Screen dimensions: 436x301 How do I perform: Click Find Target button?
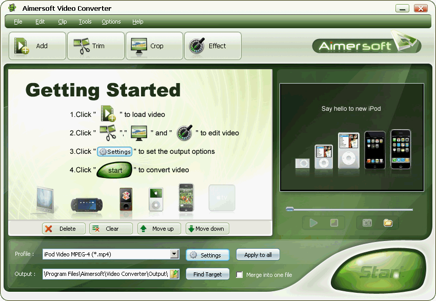coord(207,274)
